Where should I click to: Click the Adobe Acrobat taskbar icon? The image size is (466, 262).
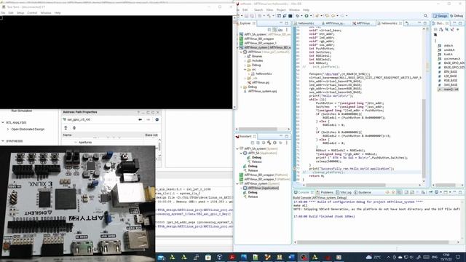click(232, 257)
